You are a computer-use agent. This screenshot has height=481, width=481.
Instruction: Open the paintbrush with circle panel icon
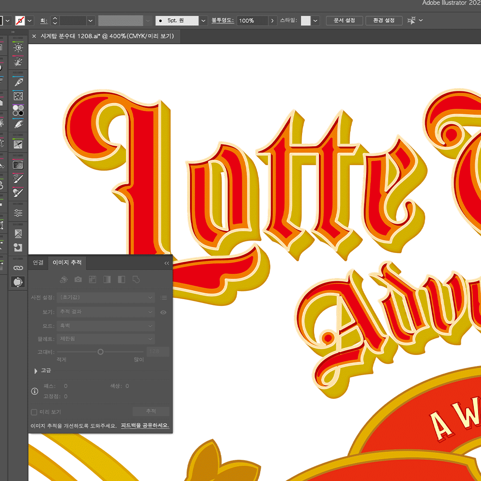click(x=18, y=193)
